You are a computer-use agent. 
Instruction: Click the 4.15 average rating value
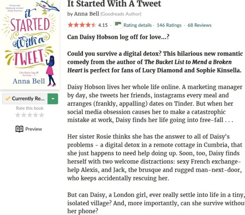103,25
